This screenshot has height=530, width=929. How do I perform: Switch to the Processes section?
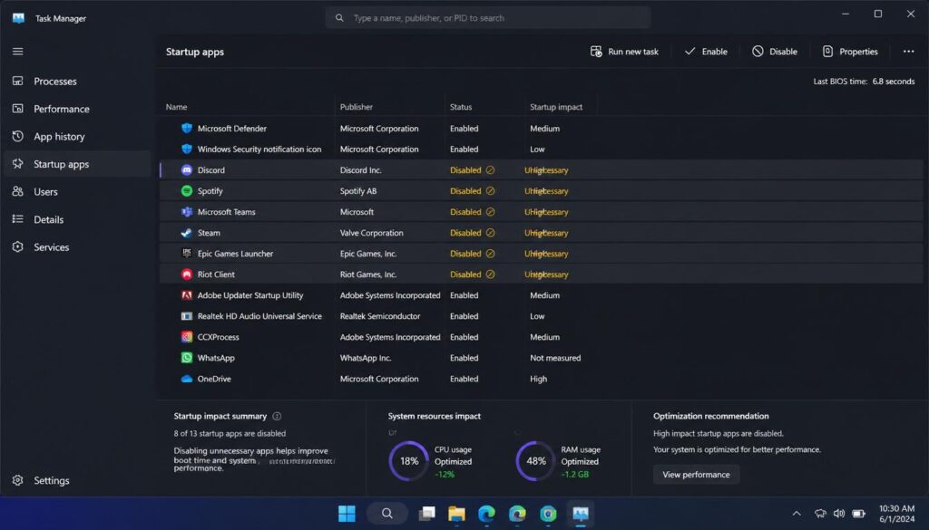tap(55, 81)
